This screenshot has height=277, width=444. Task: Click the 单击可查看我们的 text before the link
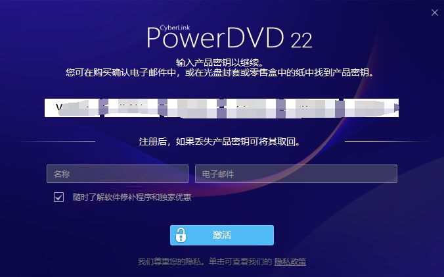click(240, 261)
